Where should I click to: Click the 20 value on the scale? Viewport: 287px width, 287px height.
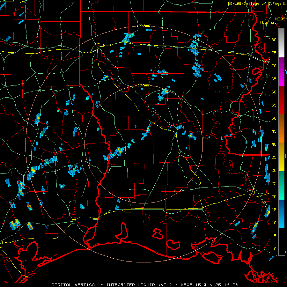[274, 196]
